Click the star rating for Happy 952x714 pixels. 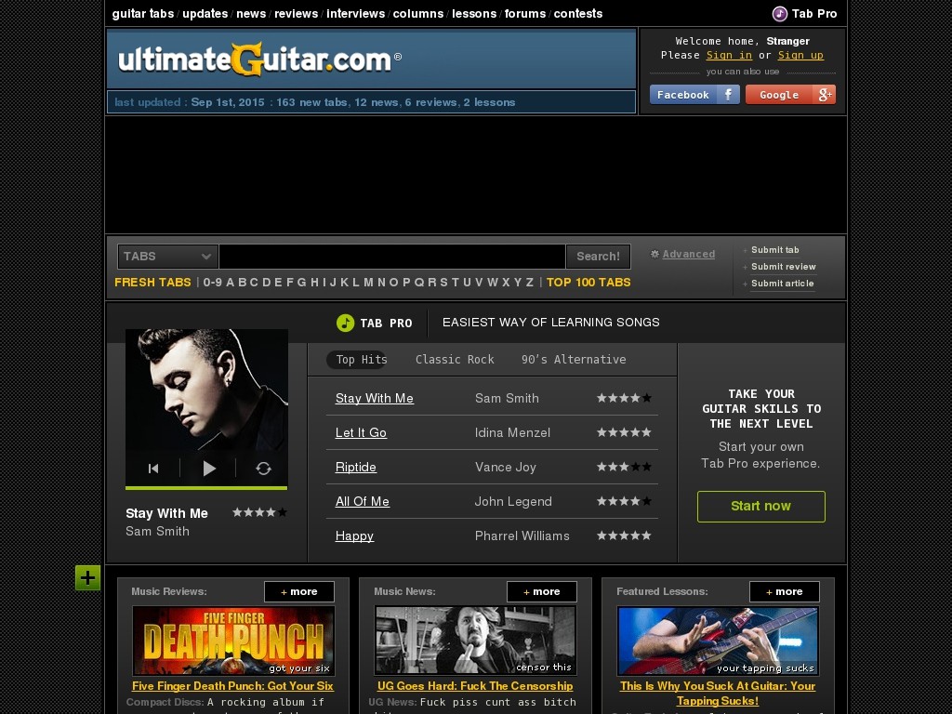[624, 535]
